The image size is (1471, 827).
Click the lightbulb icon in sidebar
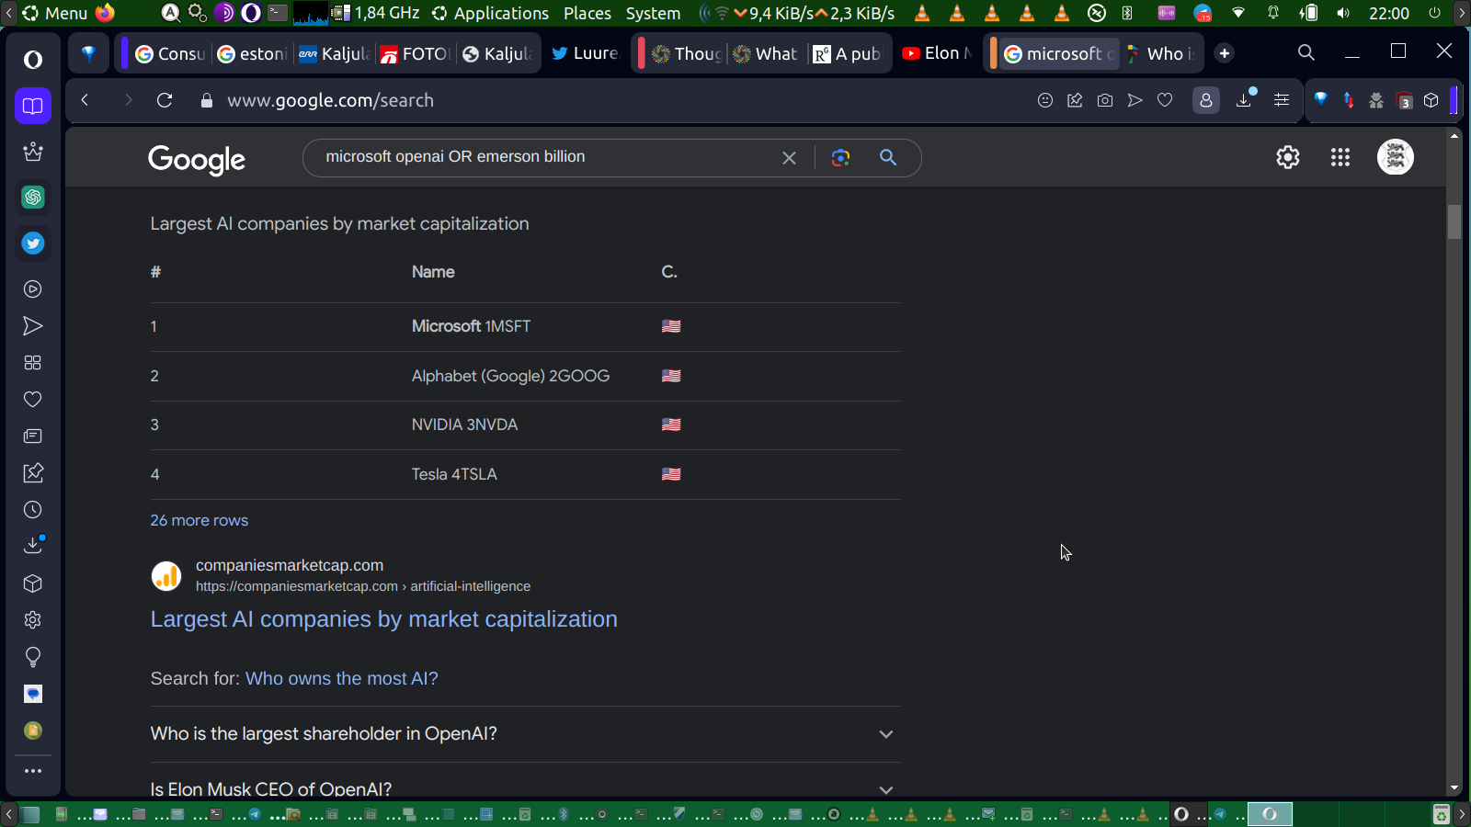click(x=33, y=657)
